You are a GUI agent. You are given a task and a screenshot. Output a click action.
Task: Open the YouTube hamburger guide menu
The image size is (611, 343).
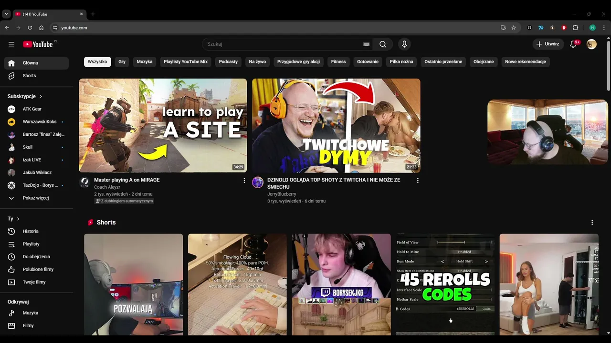pyautogui.click(x=11, y=44)
